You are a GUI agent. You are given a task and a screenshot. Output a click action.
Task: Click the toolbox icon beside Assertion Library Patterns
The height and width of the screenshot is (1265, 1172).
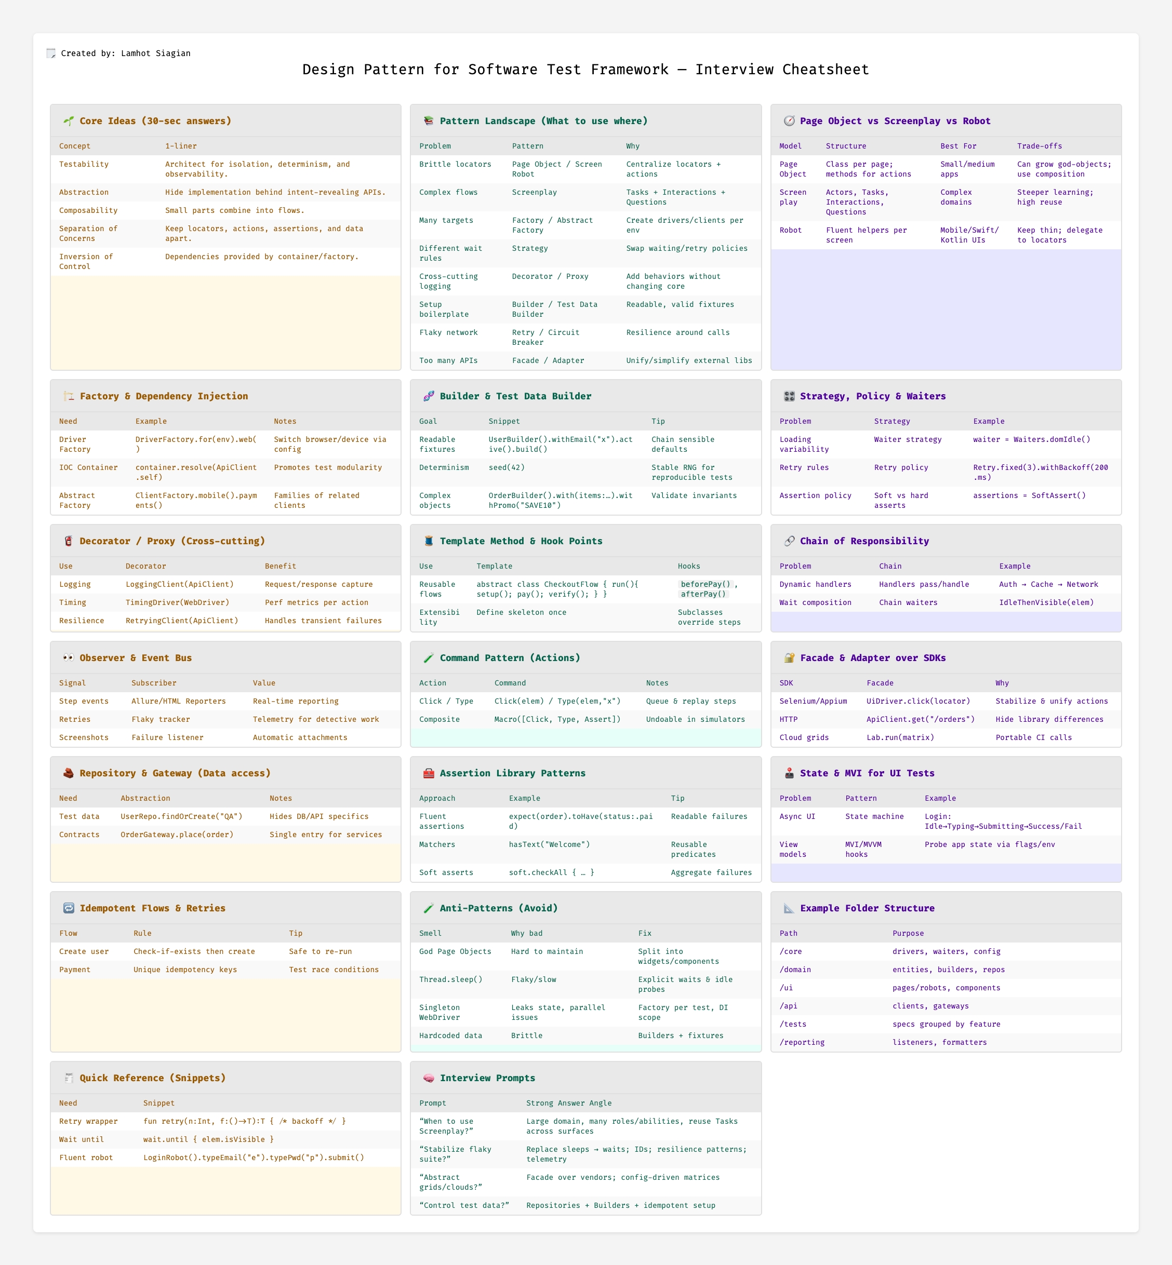point(429,774)
